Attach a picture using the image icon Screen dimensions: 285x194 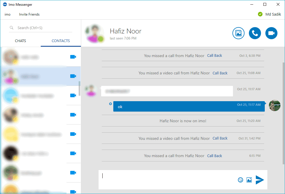pyautogui.click(x=249, y=180)
